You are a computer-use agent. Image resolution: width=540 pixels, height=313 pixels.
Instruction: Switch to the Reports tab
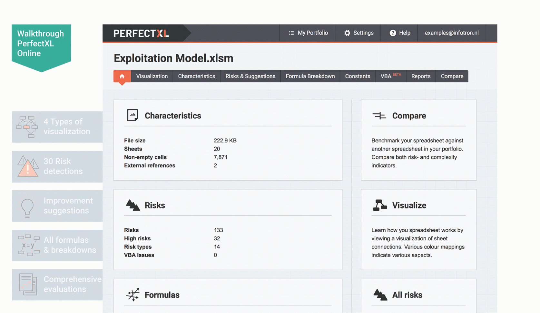point(421,76)
